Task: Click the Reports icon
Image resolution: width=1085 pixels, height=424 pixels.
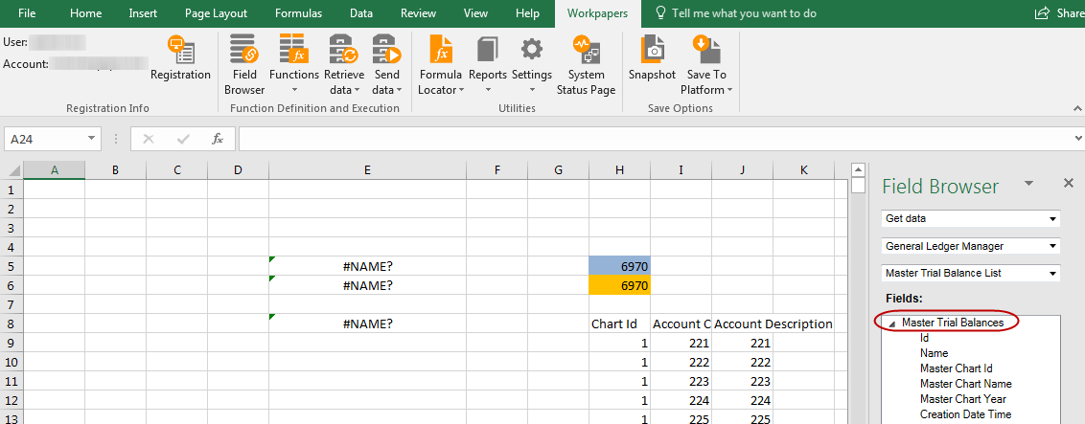Action: coord(488,52)
